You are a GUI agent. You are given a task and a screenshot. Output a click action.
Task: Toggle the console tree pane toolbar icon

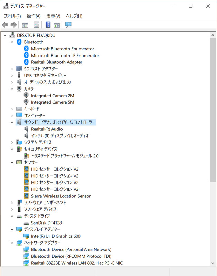(25, 25)
